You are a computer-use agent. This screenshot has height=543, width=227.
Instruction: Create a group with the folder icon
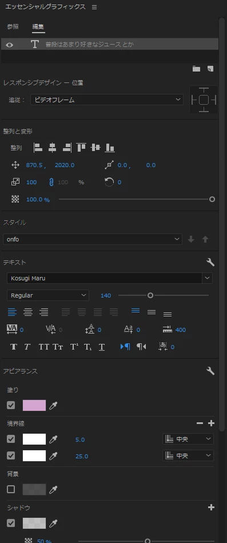point(196,69)
